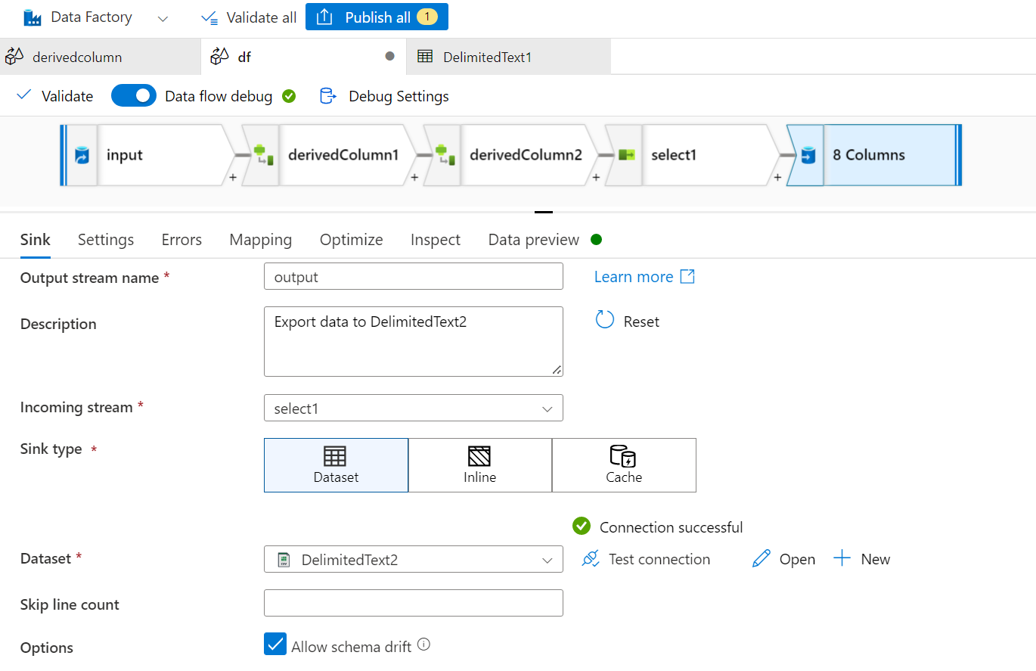Open the Errors tab
This screenshot has height=671, width=1036.
[x=181, y=240]
